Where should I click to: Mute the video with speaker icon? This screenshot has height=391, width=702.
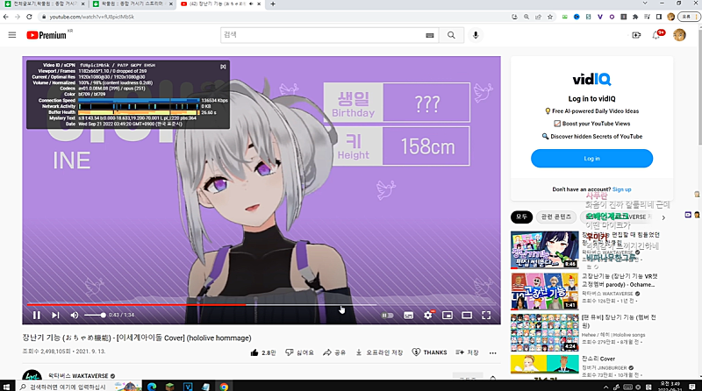(75, 315)
